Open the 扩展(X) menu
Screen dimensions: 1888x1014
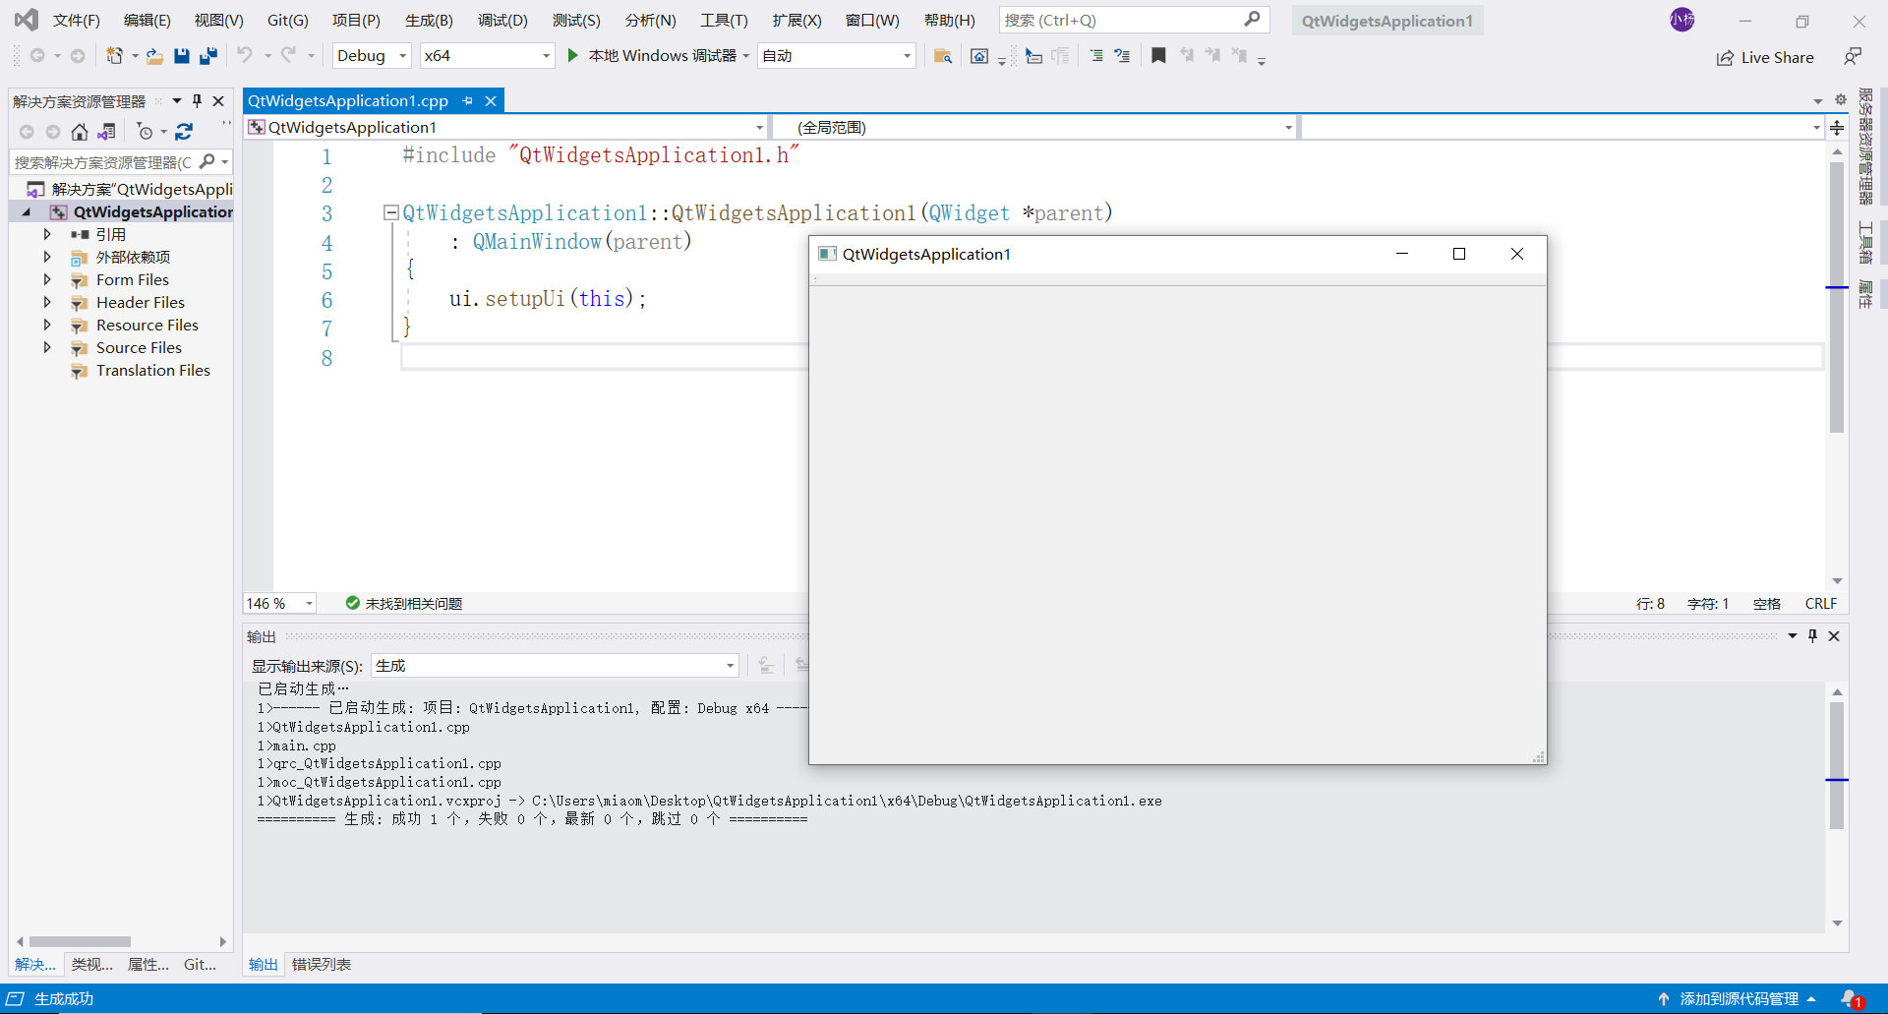(x=796, y=20)
